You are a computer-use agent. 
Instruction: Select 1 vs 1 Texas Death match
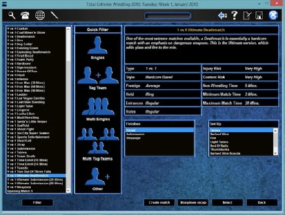[36, 156]
